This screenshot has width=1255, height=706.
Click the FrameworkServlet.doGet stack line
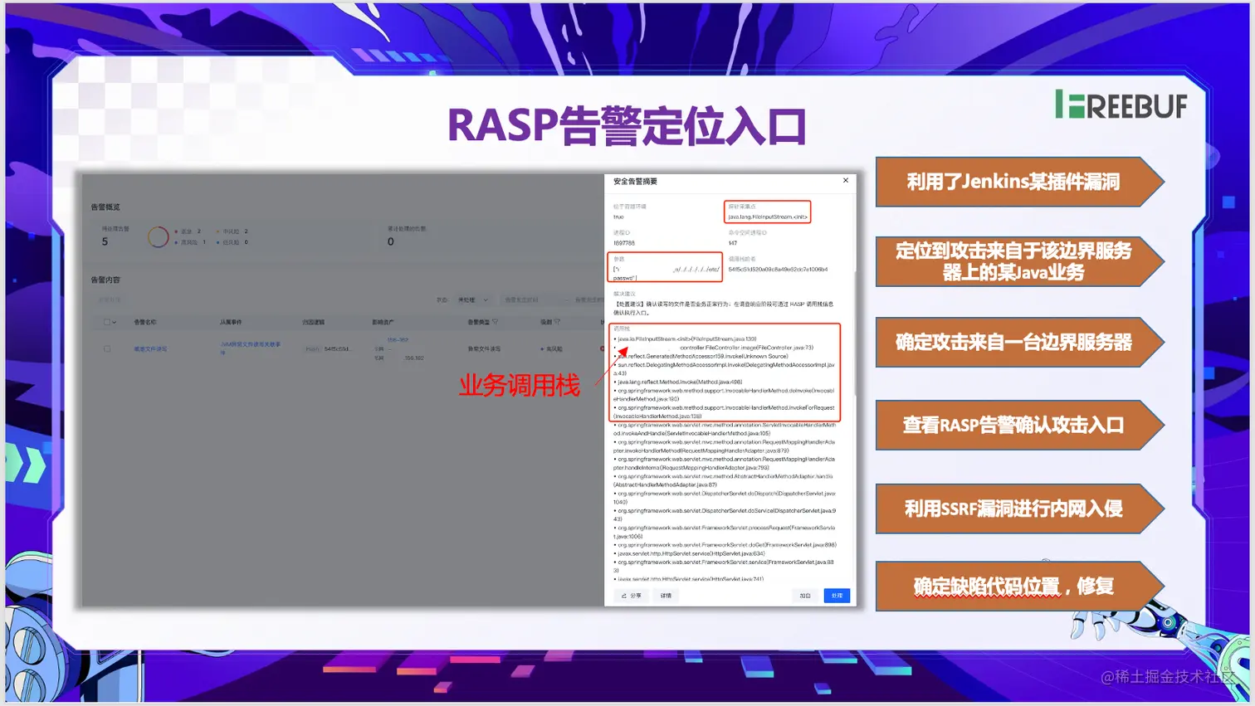pos(726,545)
